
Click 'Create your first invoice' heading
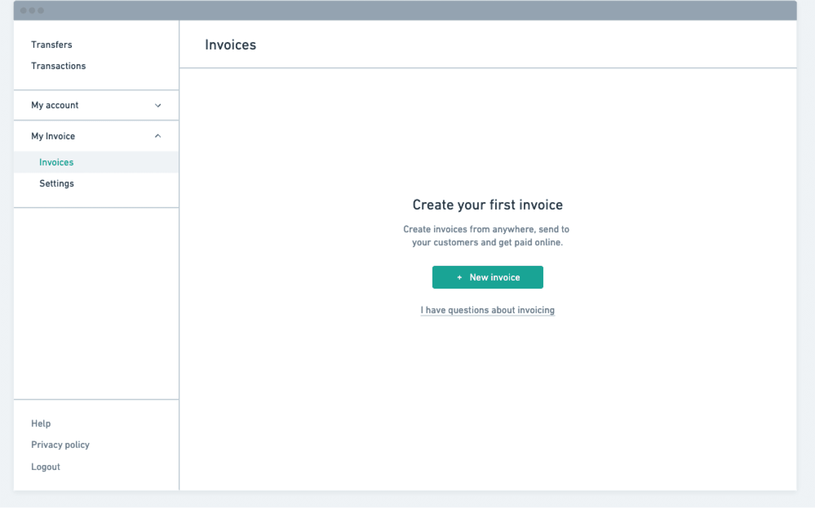(x=487, y=205)
